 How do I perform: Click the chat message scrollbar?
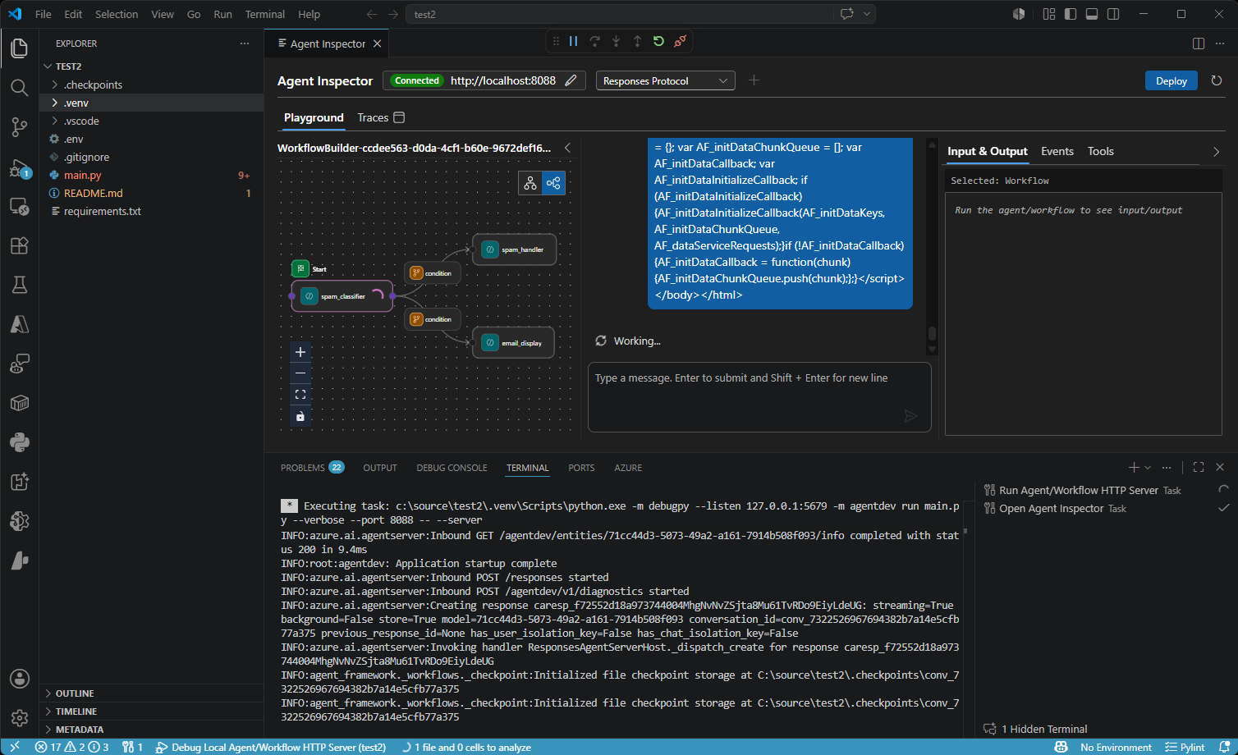(932, 334)
